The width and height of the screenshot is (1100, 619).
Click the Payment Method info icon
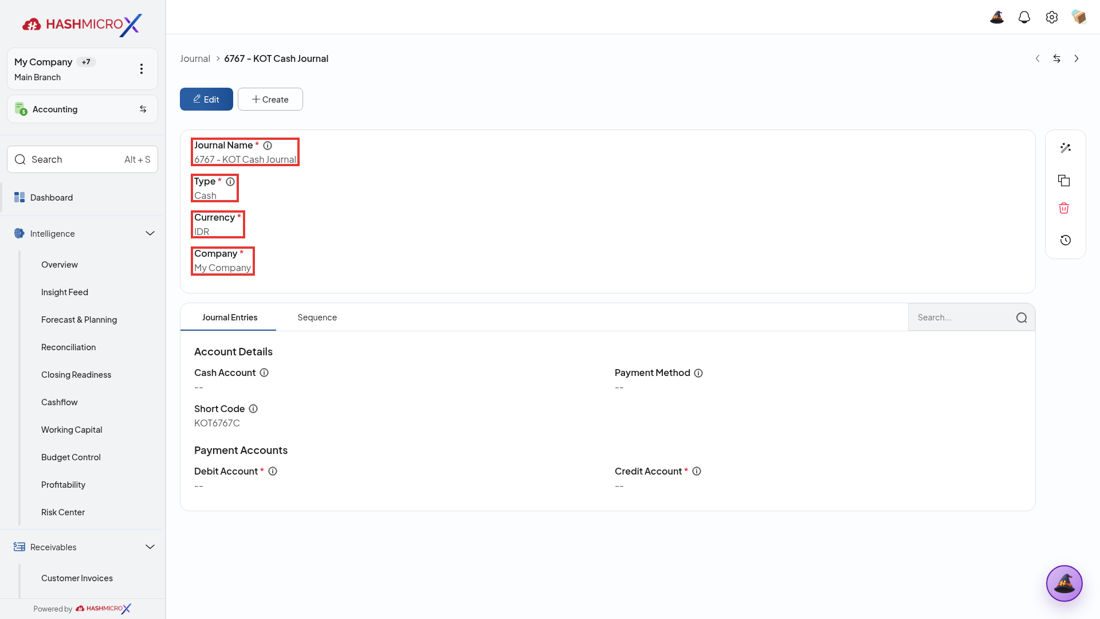point(698,373)
